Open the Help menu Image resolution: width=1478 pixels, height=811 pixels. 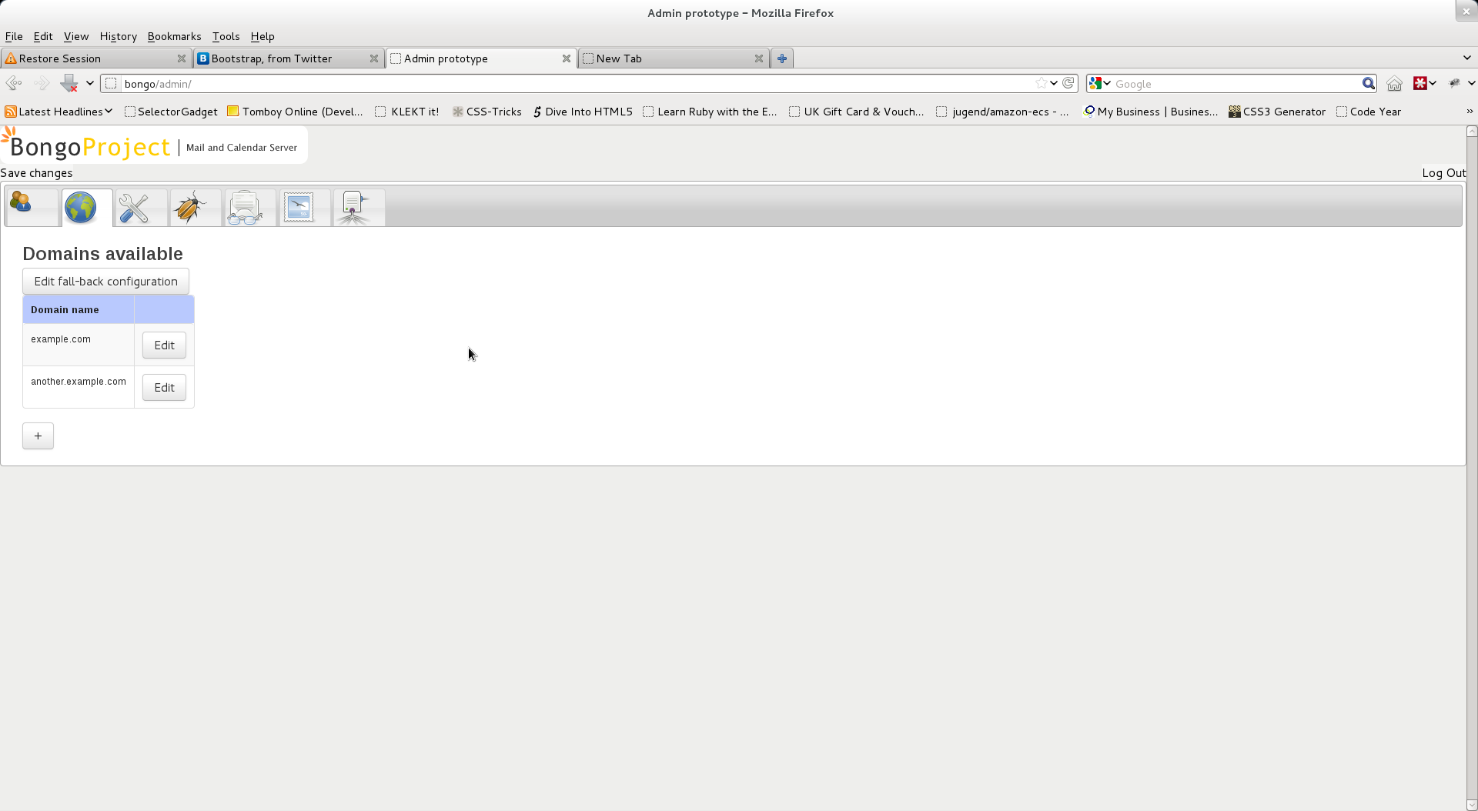pyautogui.click(x=262, y=36)
